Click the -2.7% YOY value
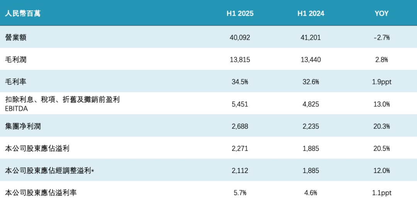 (x=381, y=37)
